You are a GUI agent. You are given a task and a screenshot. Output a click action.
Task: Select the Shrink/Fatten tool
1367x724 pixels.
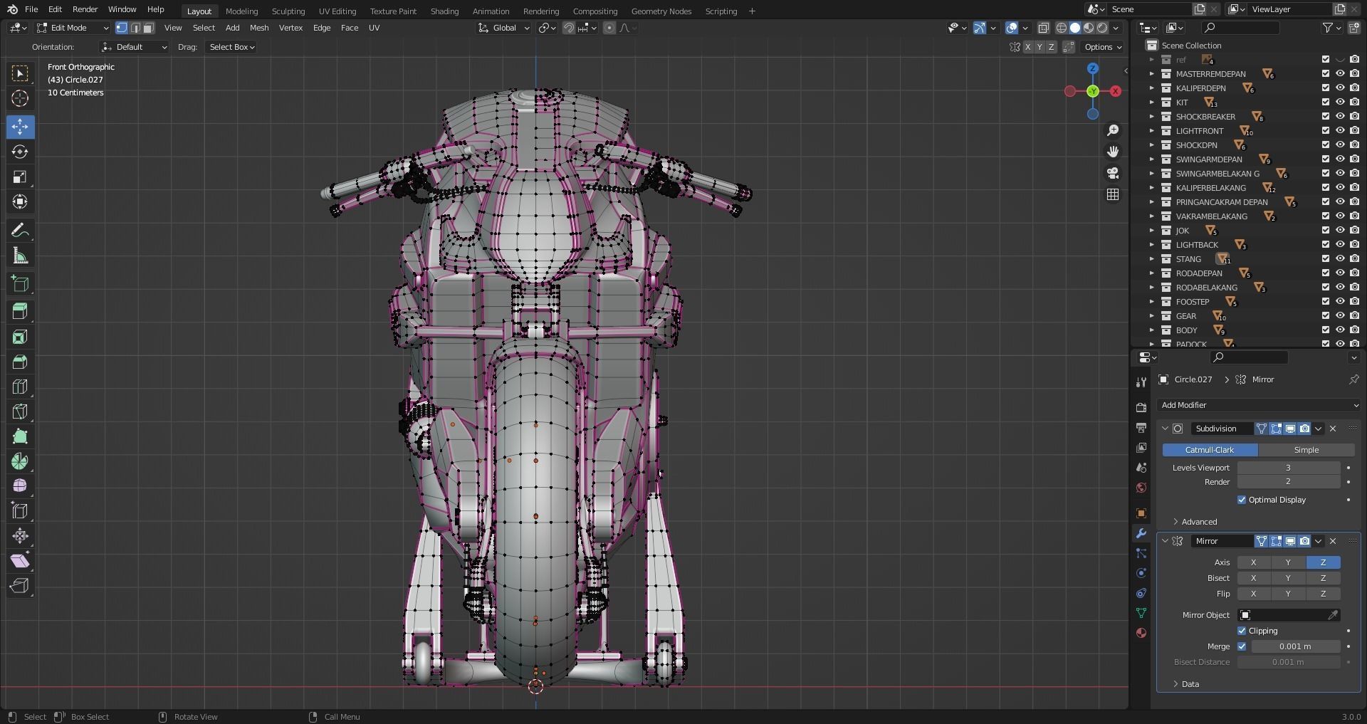[20, 535]
